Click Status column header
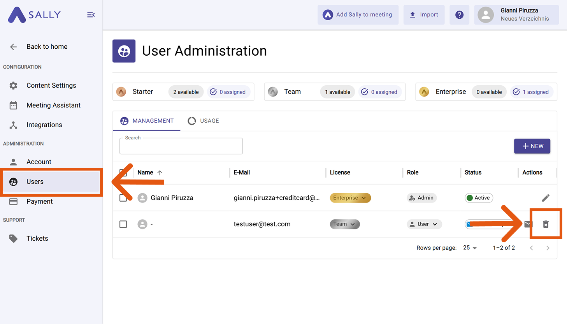 tap(473, 173)
